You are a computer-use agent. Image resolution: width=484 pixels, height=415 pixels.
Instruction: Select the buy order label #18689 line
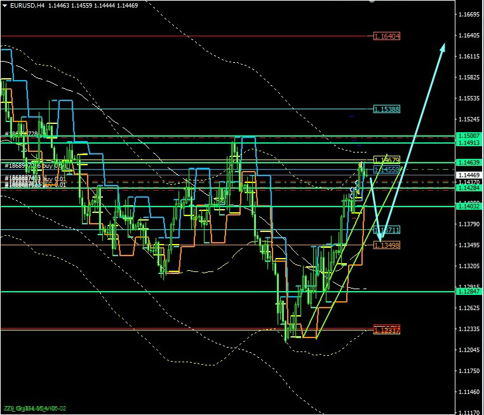[x=32, y=165]
